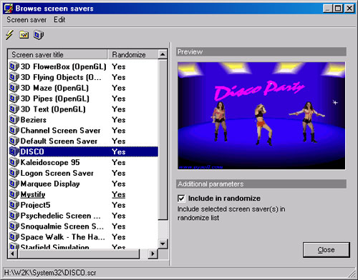Click the application icon in title bar
This screenshot has height=280, width=358.
pyautogui.click(x=9, y=9)
